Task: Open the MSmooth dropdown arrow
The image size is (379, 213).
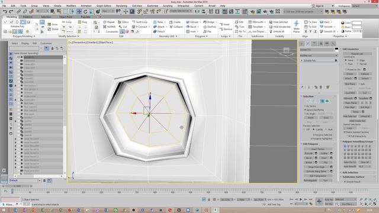Action: [x=265, y=22]
